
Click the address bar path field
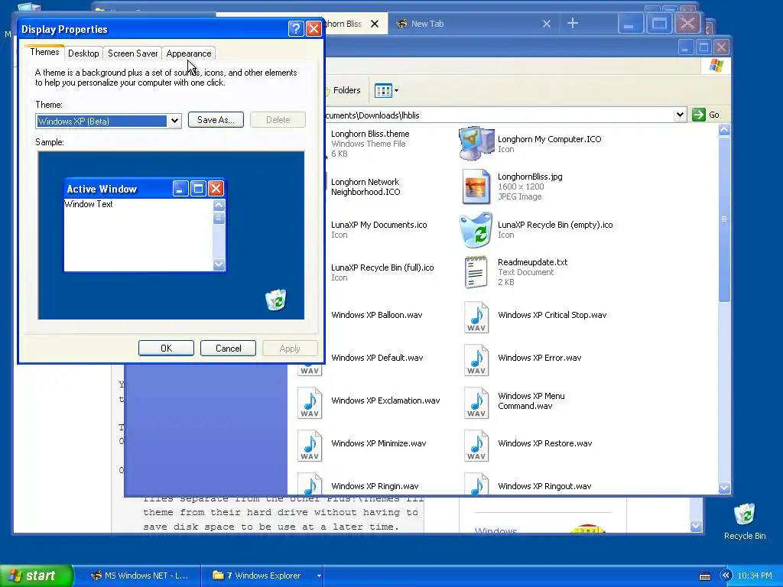(x=499, y=115)
